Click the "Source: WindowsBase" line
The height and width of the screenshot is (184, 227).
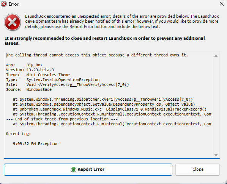pos(29,90)
